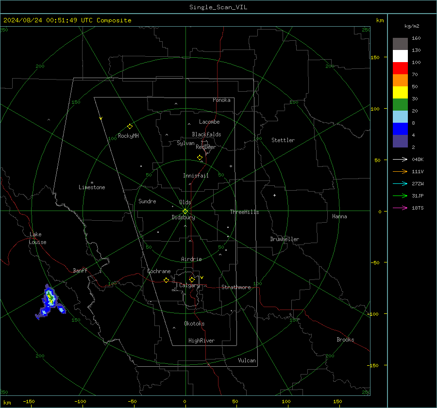The image size is (437, 408).
Task: Click the red 100 kg/m2 legend swatch
Action: coord(400,68)
